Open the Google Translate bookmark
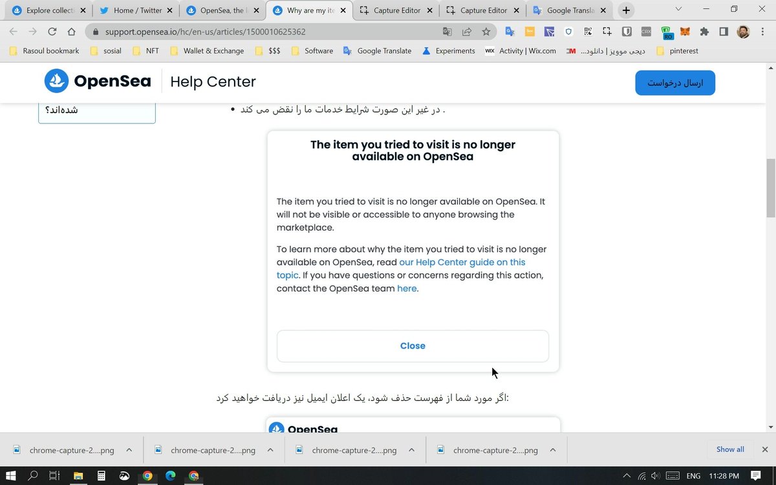Image resolution: width=776 pixels, height=485 pixels. [378, 51]
